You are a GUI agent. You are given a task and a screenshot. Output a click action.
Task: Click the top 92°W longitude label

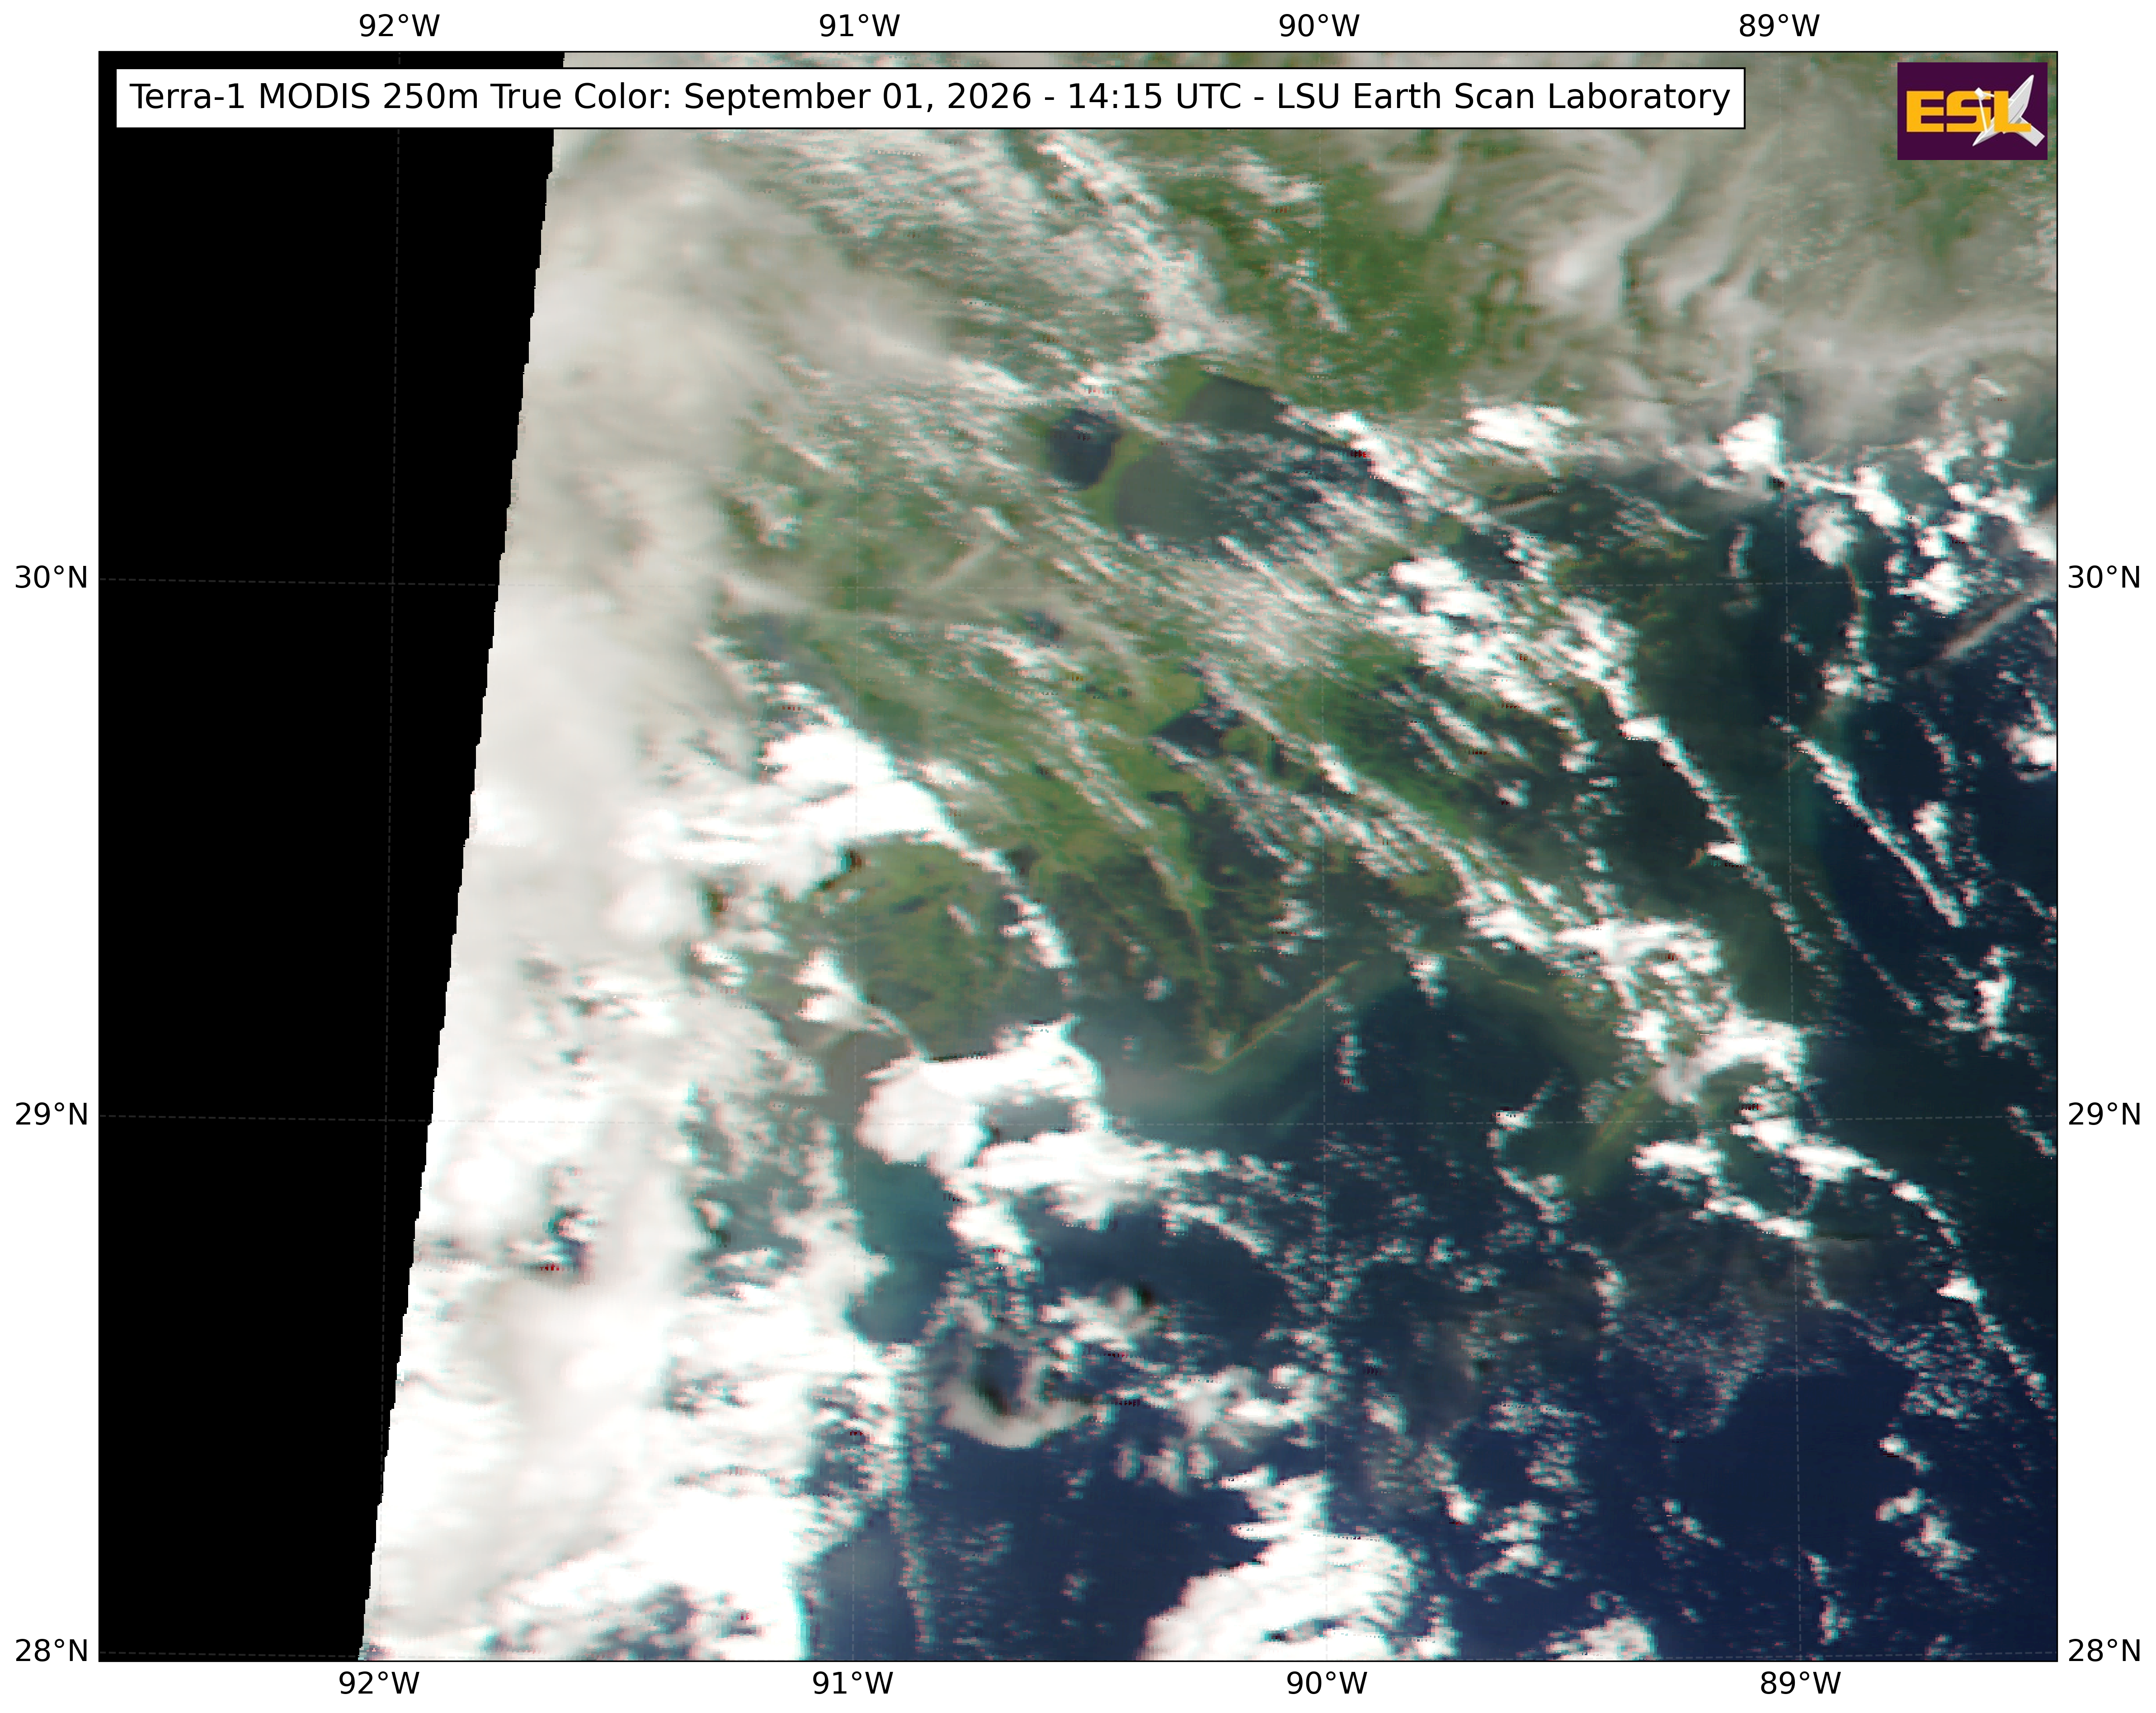[399, 27]
